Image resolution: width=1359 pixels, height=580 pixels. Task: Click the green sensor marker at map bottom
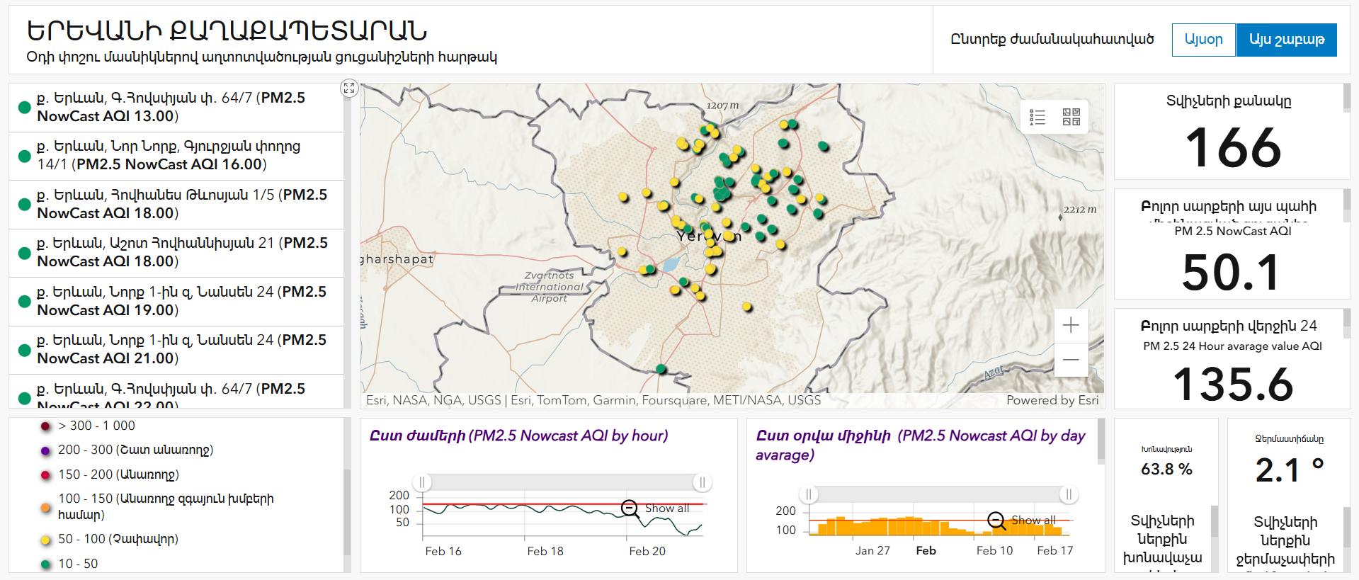pos(661,369)
